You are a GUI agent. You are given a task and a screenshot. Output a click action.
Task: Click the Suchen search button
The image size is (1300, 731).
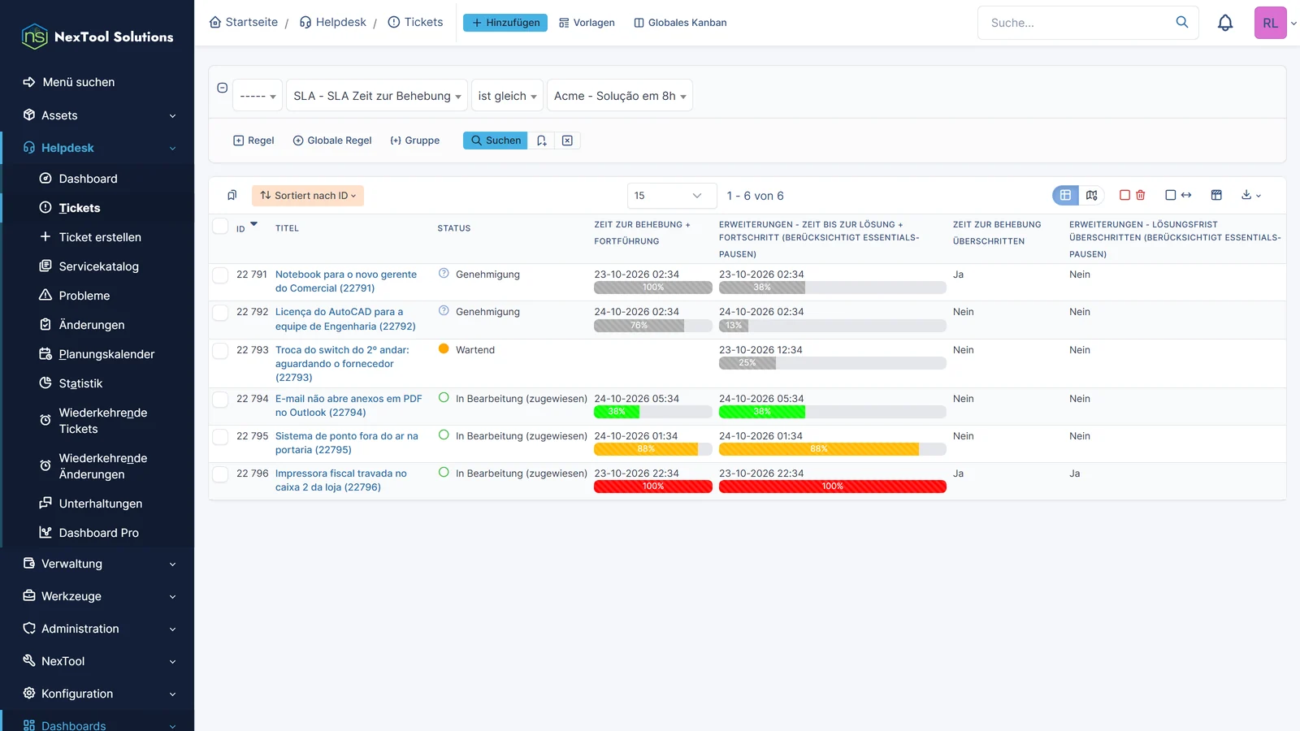pos(496,141)
